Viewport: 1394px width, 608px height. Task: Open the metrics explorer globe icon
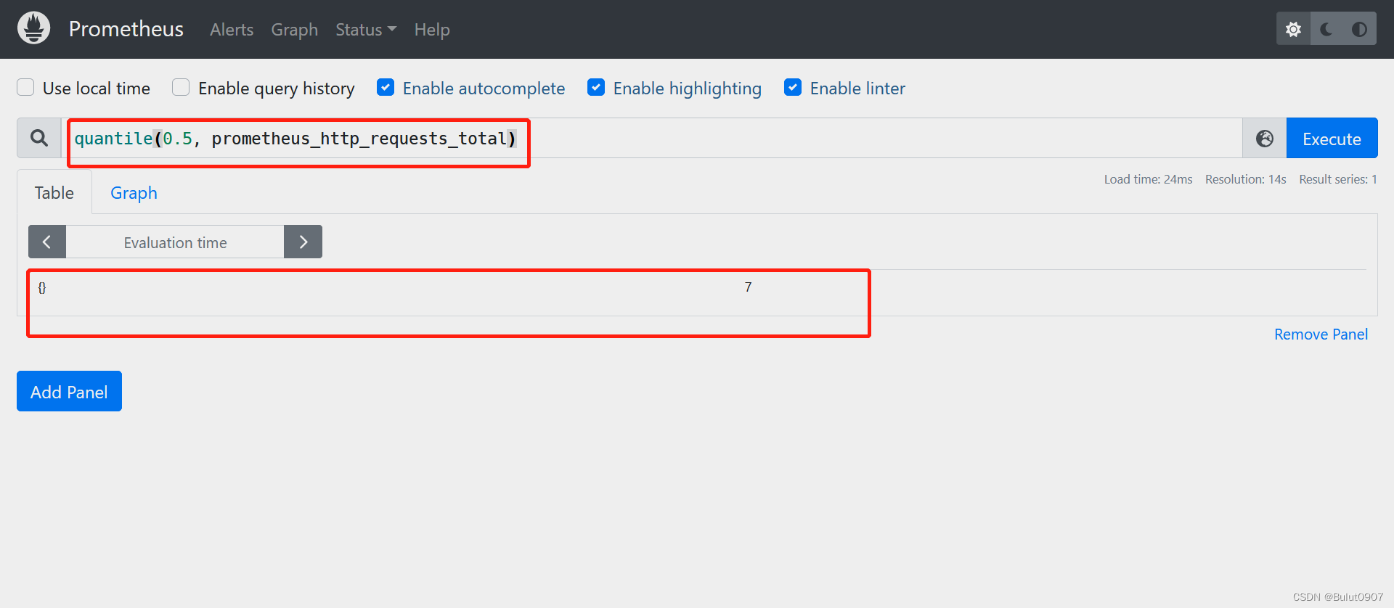[1265, 138]
